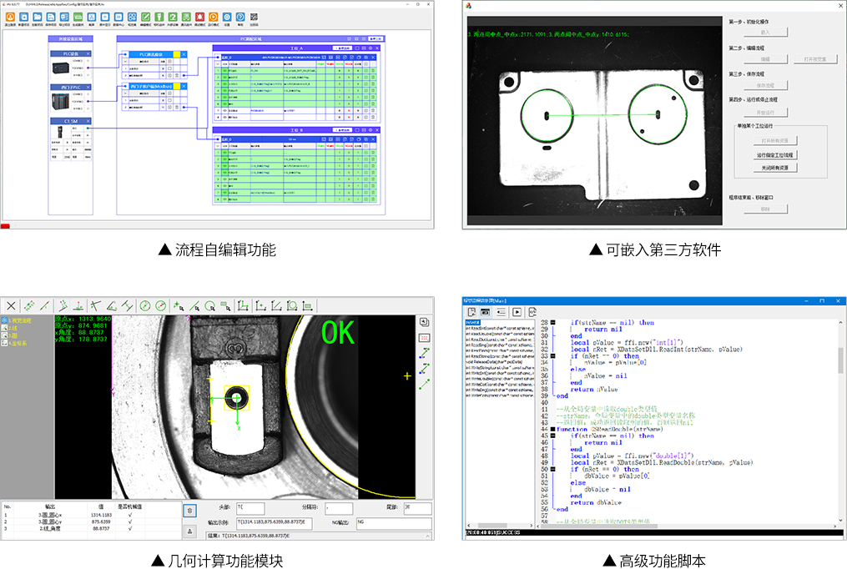Click the blue open project folder icon
The image size is (847, 569).
point(38,18)
